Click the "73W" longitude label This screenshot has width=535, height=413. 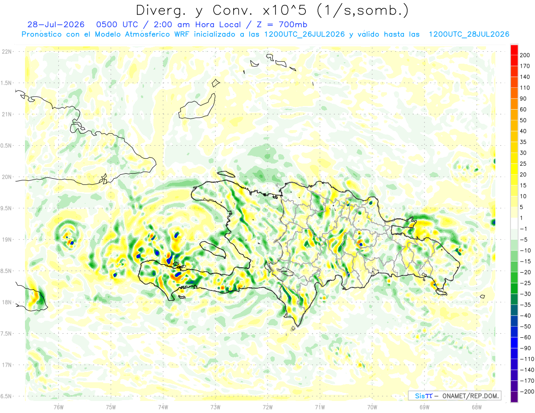[x=215, y=407]
